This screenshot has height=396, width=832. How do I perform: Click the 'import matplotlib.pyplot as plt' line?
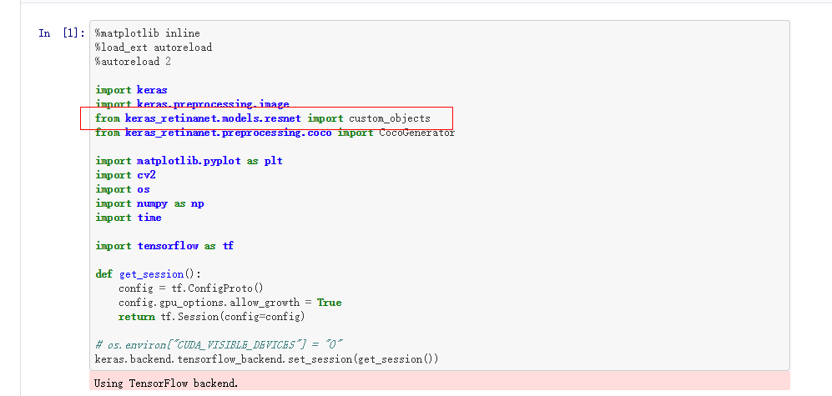[x=189, y=161]
